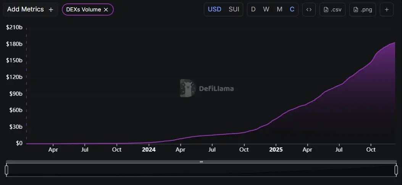The width and height of the screenshot is (402, 185).
Task: Select daily D interval
Action: pos(253,9)
